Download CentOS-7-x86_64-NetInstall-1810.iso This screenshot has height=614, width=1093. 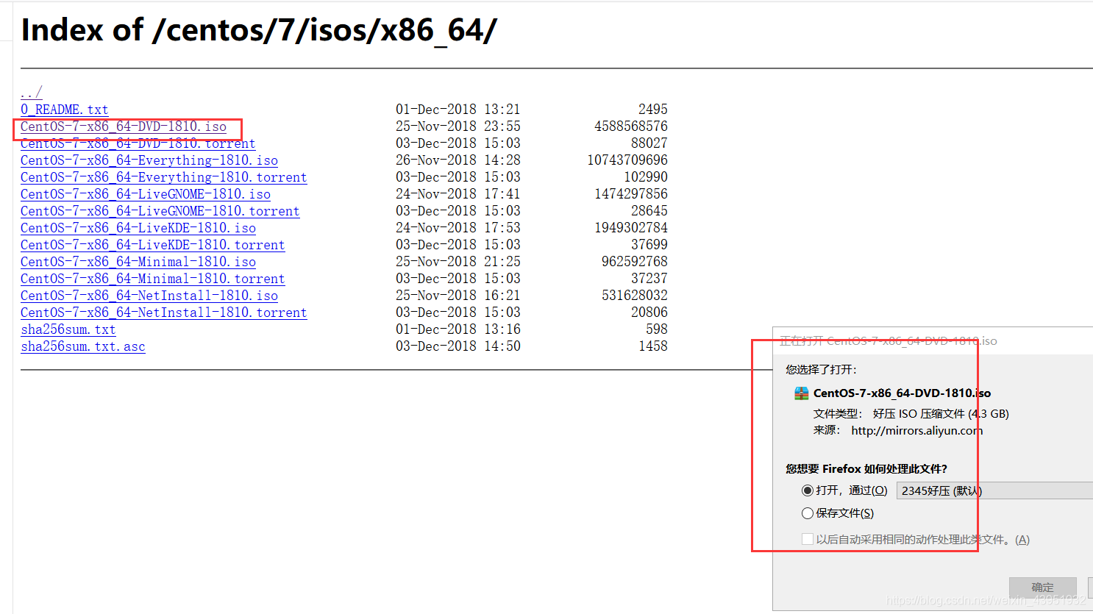pyautogui.click(x=149, y=296)
